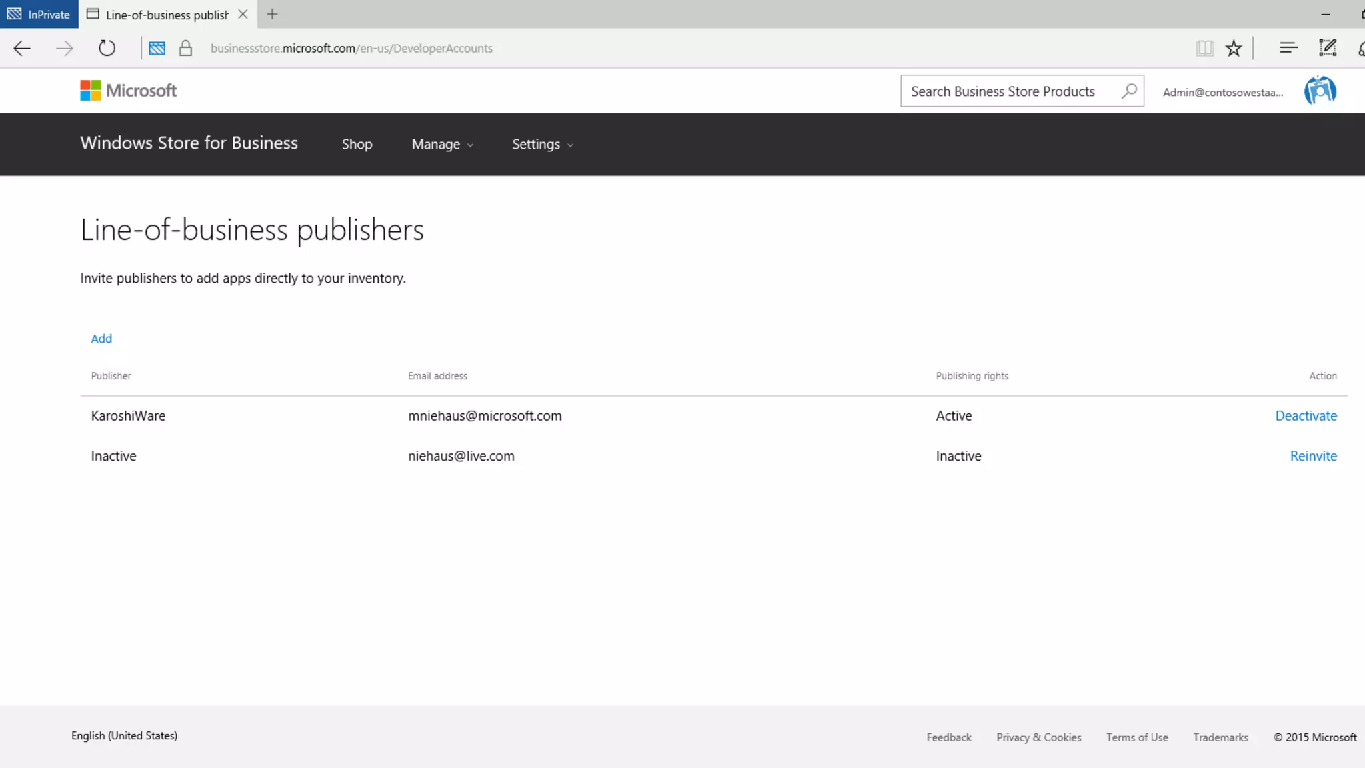Click the lock security icon
The image size is (1365, 768).
186,48
